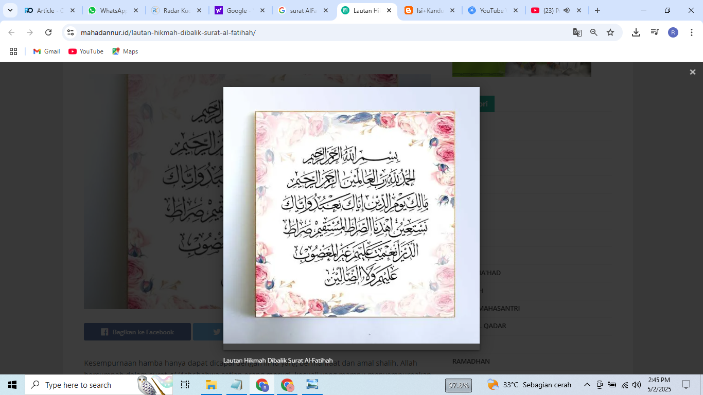
Task: Open Task View on the taskbar
Action: pyautogui.click(x=185, y=385)
